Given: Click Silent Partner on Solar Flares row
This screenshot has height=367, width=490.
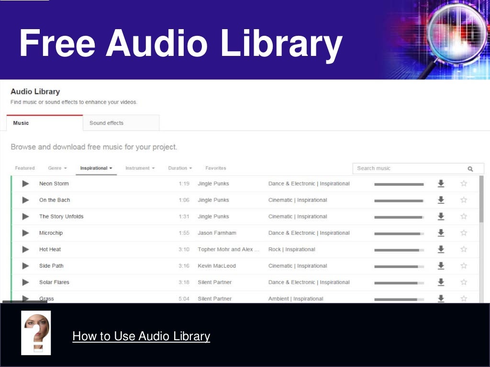Looking at the screenshot, I should [215, 282].
